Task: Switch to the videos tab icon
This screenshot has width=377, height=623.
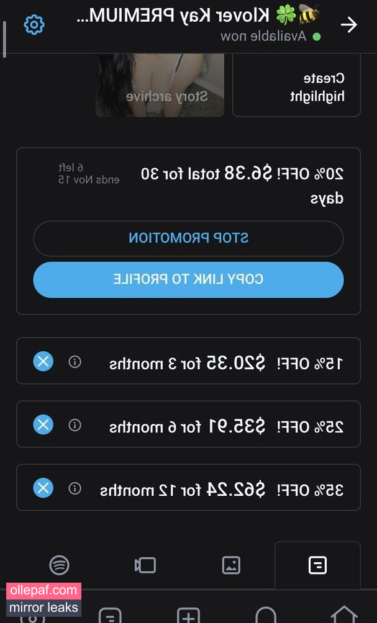Action: pyautogui.click(x=145, y=565)
